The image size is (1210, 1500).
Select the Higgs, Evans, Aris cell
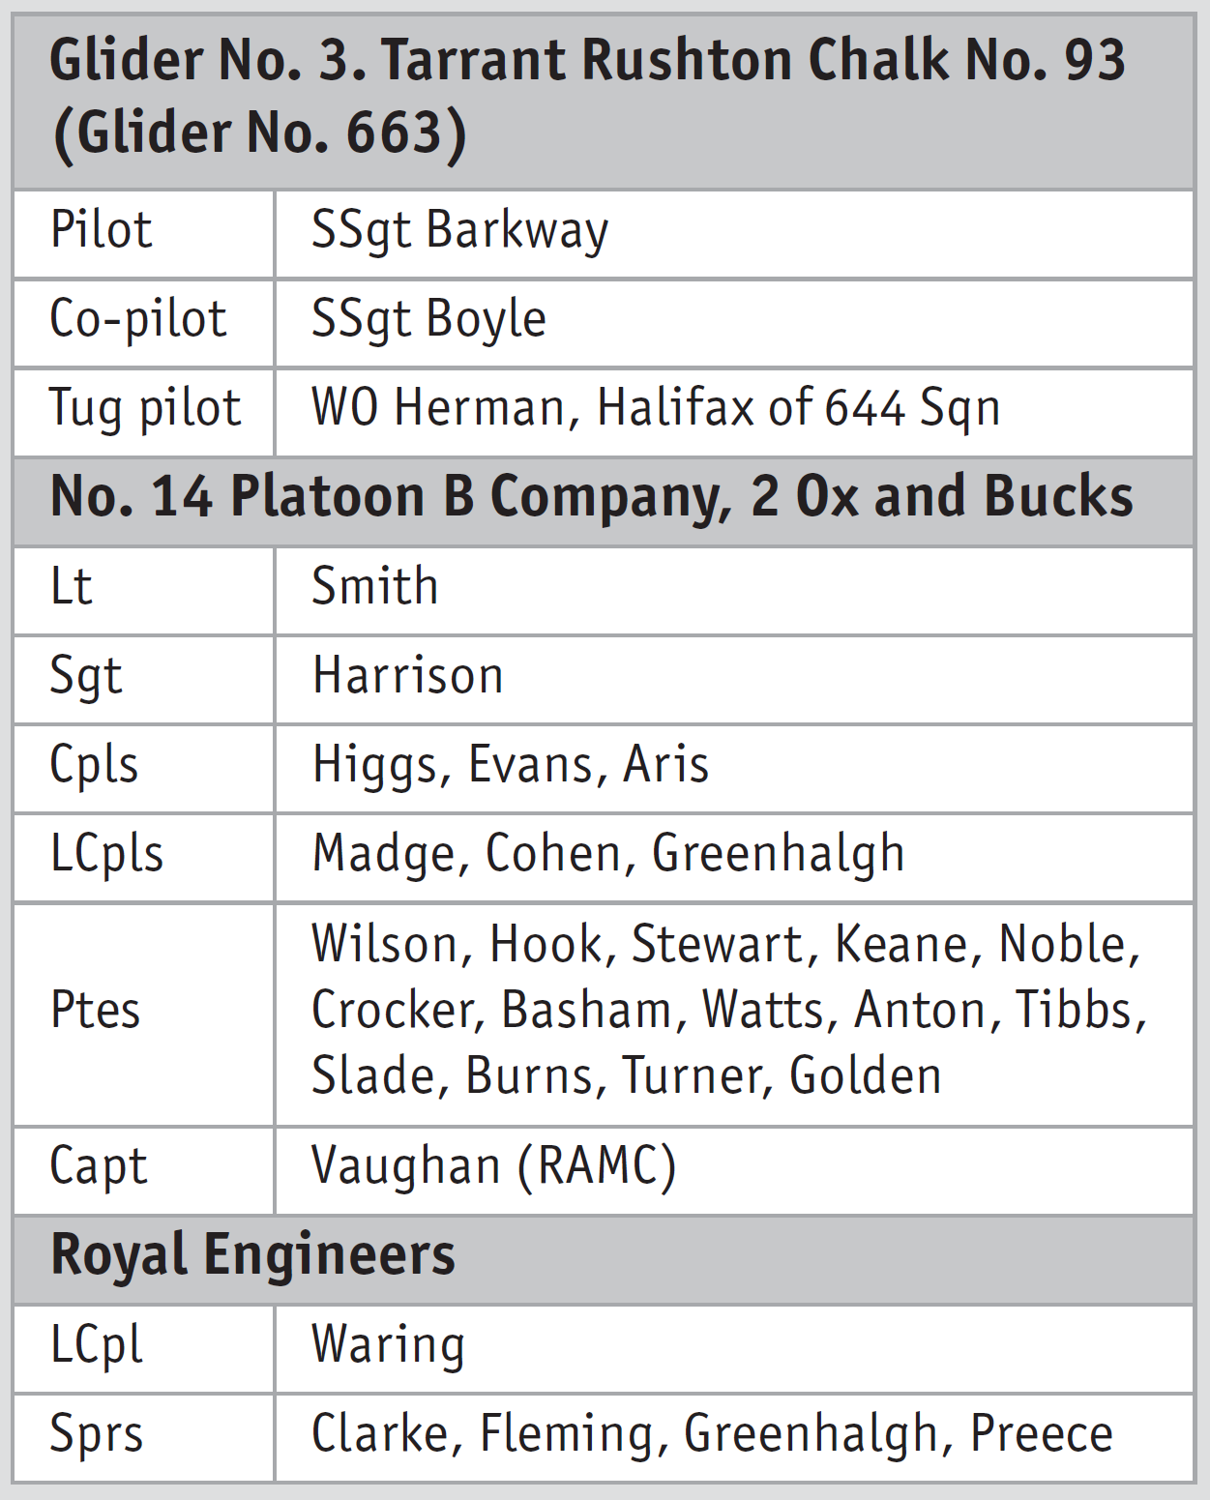tap(510, 766)
